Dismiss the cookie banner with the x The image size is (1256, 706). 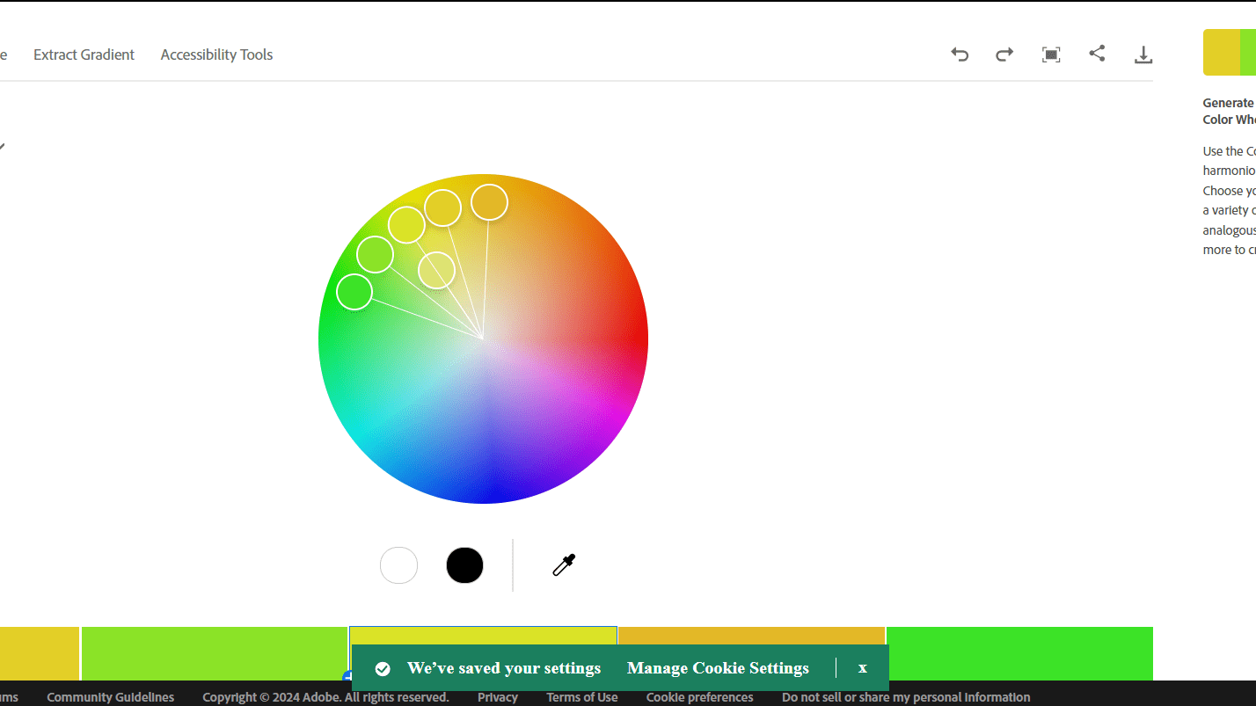[862, 668]
